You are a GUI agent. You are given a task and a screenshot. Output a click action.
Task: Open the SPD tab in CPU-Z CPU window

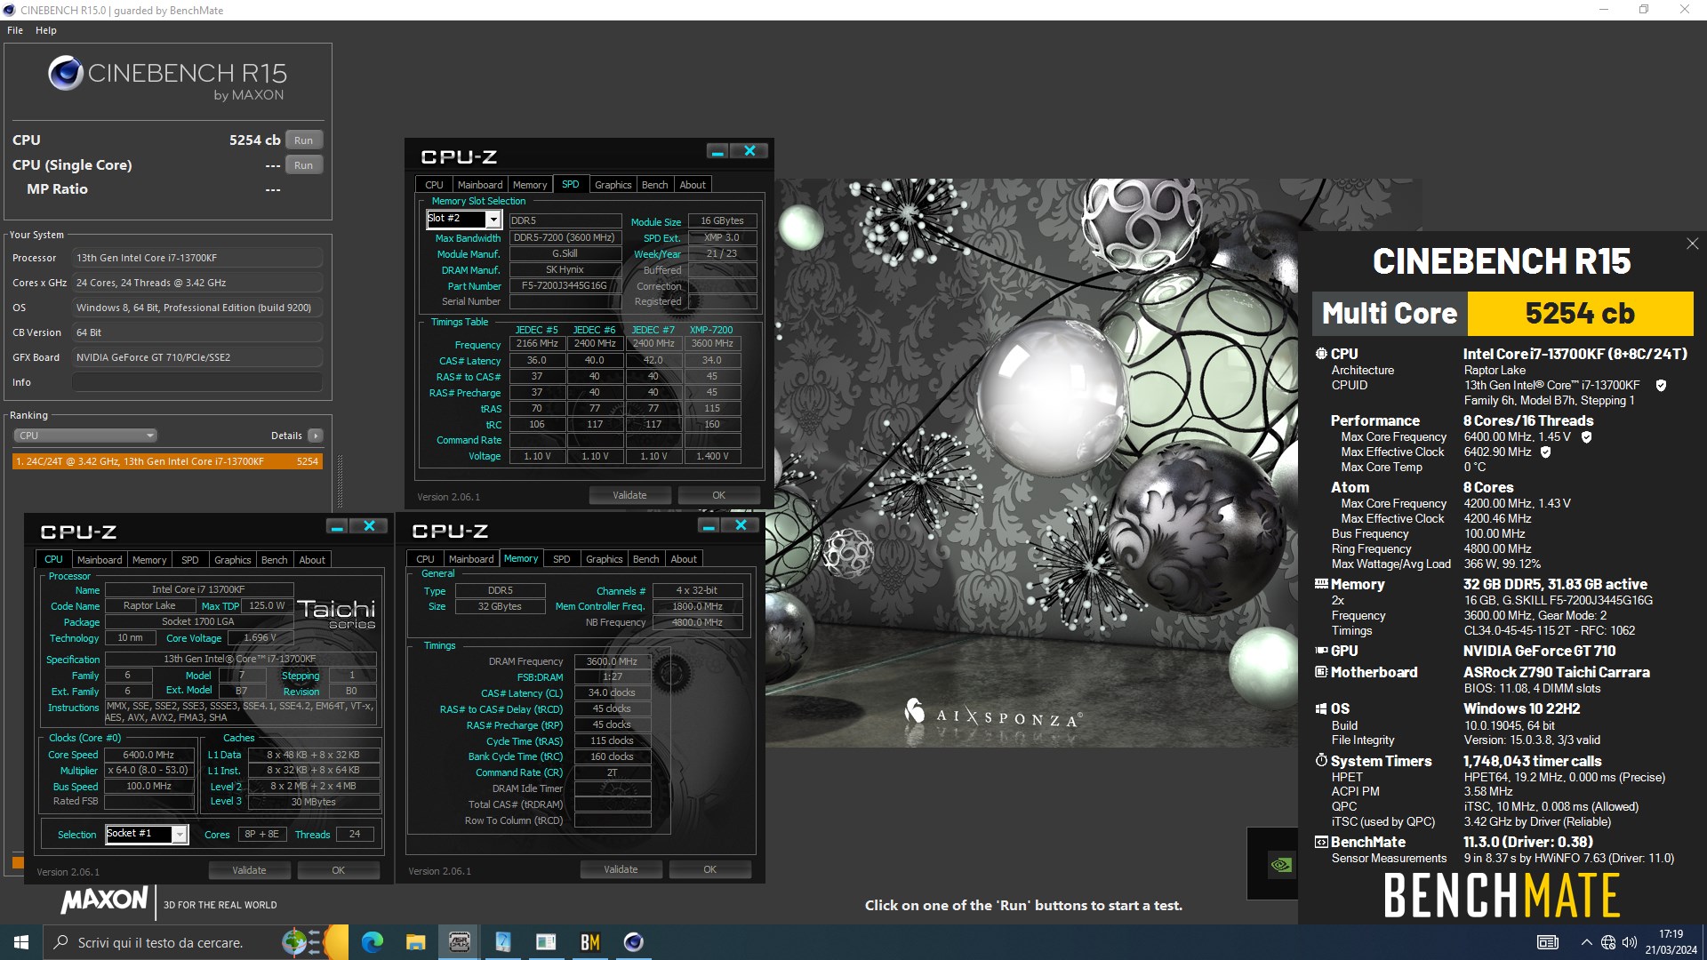click(x=190, y=560)
